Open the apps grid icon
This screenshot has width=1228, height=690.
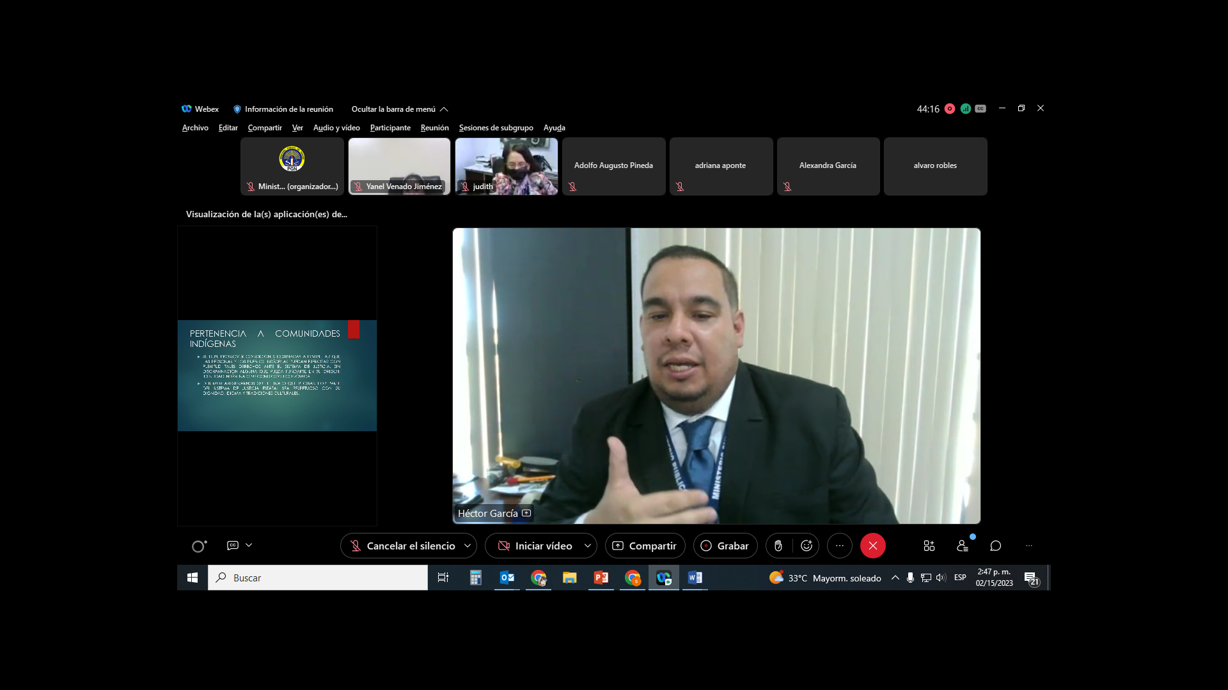[x=929, y=546]
